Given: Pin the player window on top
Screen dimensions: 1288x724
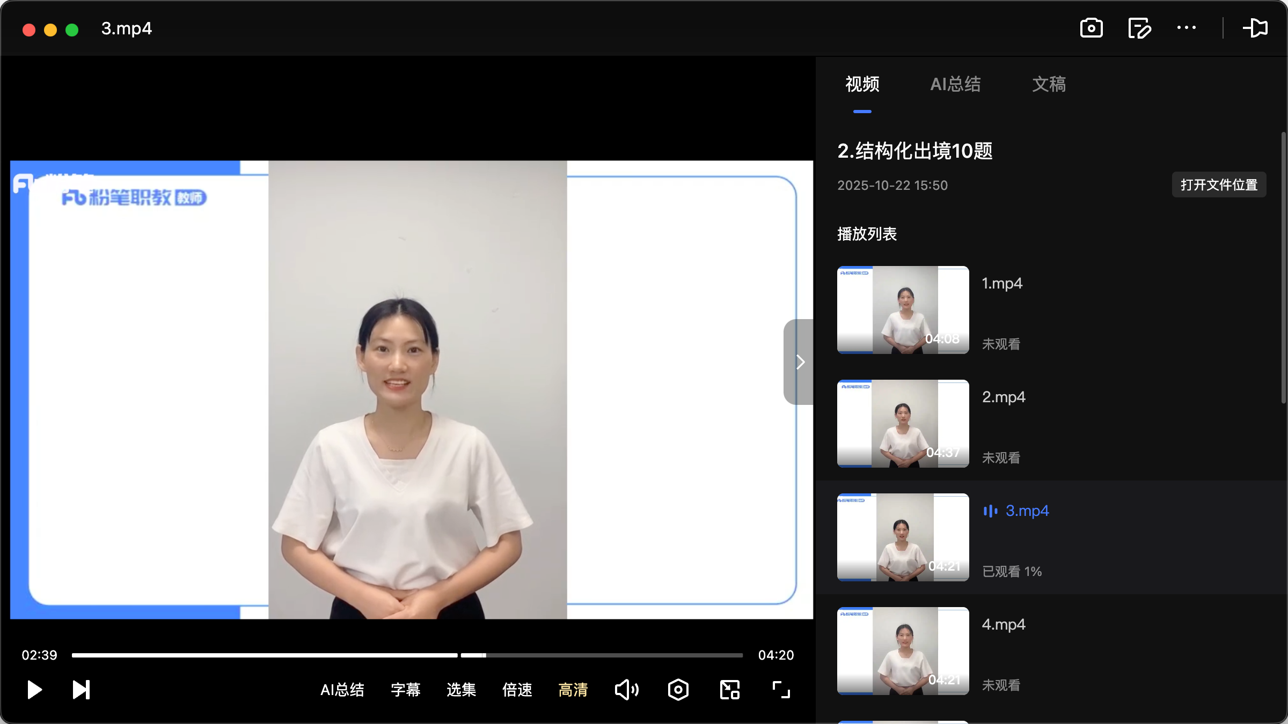Looking at the screenshot, I should [x=1256, y=28].
